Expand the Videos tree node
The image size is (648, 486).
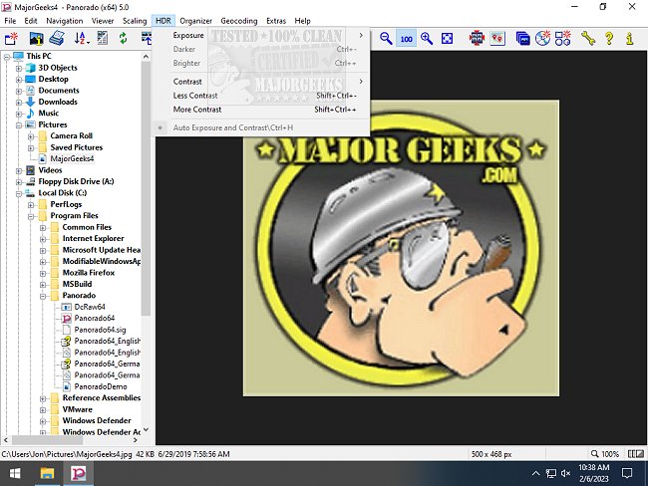[19, 170]
